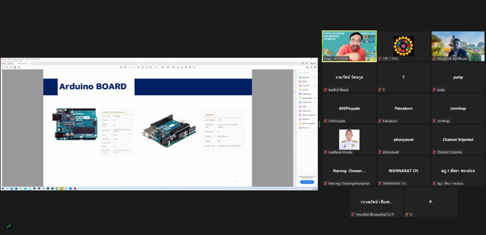Select the Patsakorn participant tile

pyautogui.click(x=403, y=109)
